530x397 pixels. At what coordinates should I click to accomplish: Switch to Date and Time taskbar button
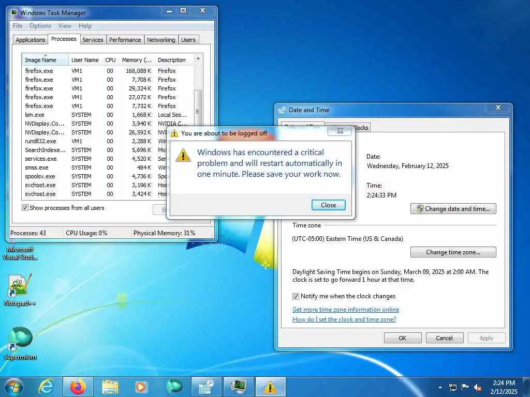tap(206, 387)
